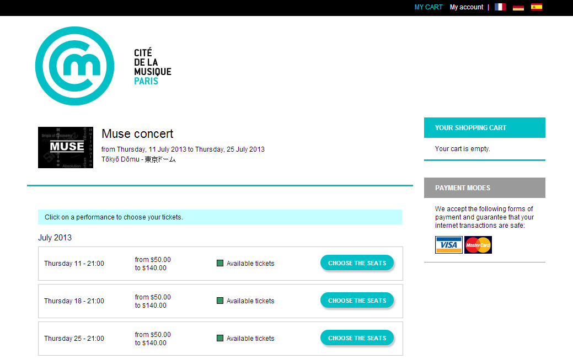Click 'Available tickets' label for Thursday 18

(x=250, y=301)
